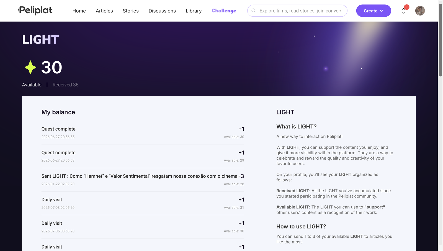Click the 'Available: 31' balance text
Screen dimensions: 443x251
pos(234,208)
